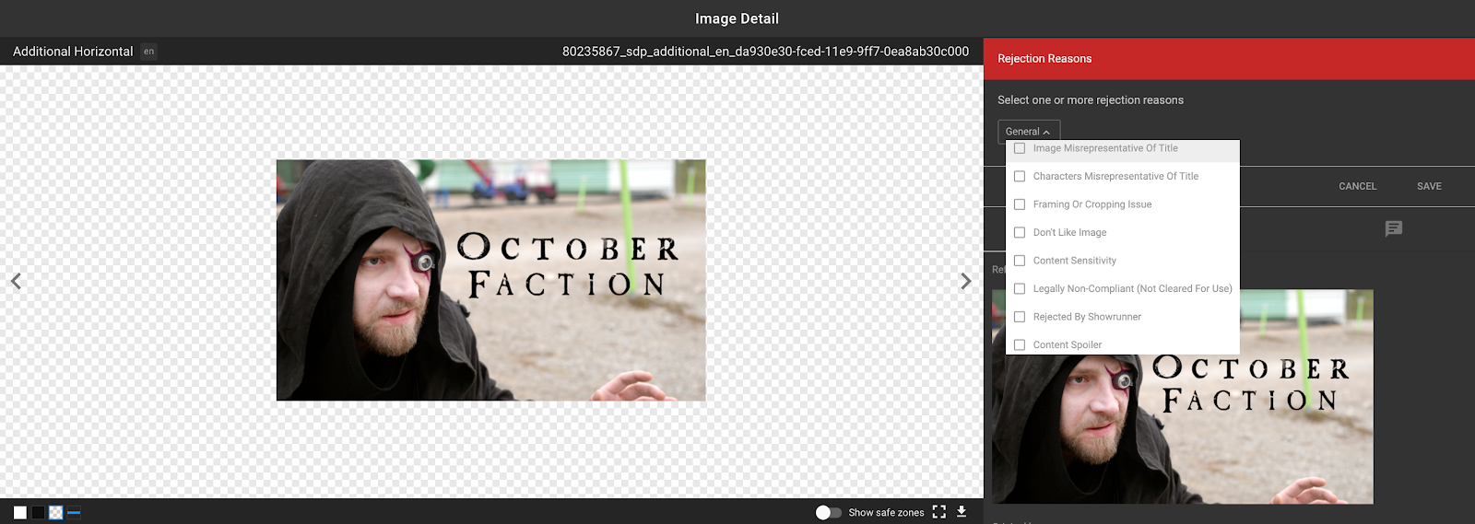The width and height of the screenshot is (1475, 524).
Task: Click the CANCEL button
Action: (1357, 186)
